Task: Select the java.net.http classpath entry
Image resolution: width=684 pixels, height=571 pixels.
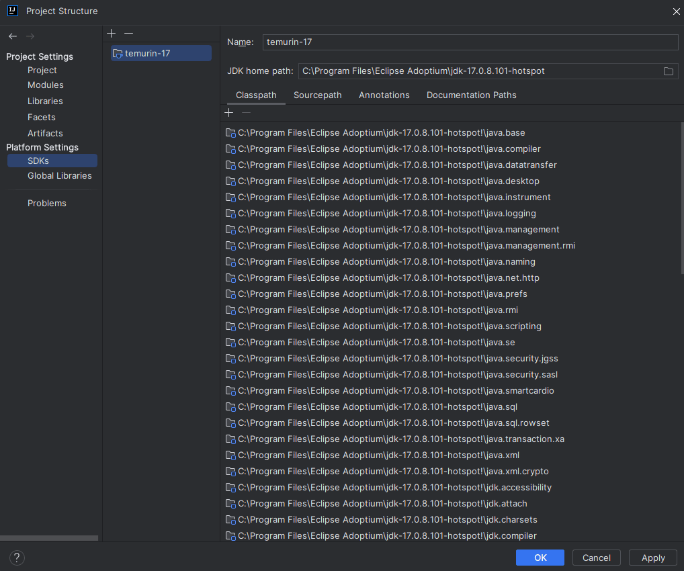Action: click(x=382, y=278)
